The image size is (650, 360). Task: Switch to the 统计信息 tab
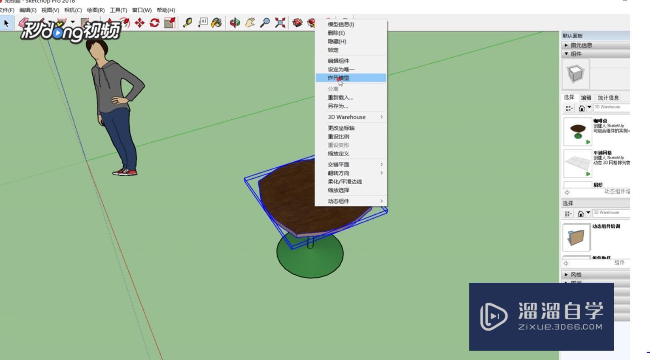click(608, 98)
